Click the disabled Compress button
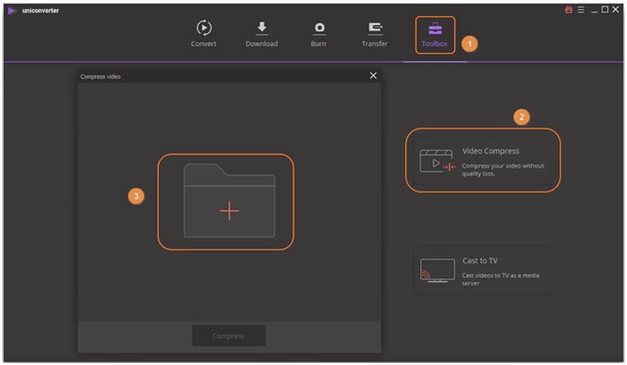 coord(229,336)
